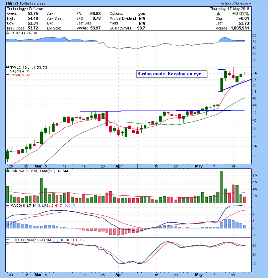Click the MACD signal value 2.647
The height and width of the screenshot is (278, 268).
point(57,206)
